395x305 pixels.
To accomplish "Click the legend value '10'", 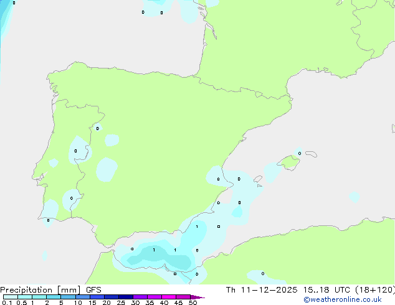I will coord(78,303).
